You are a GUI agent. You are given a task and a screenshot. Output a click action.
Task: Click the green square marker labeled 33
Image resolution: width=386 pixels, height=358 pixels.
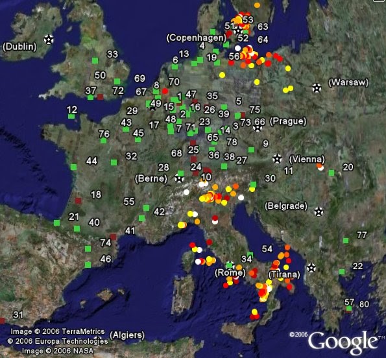coord(95,60)
